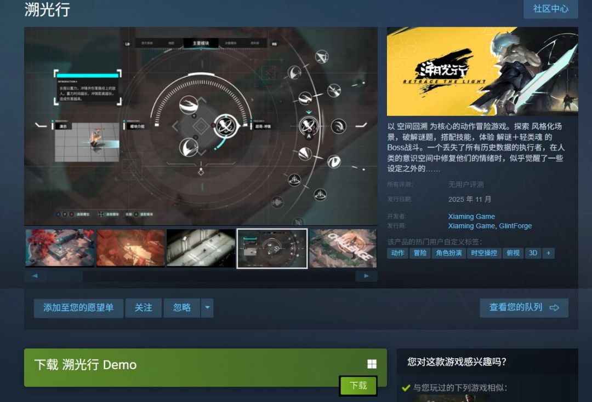Click left arrow of thumbnail scrollbar

pyautogui.click(x=35, y=276)
